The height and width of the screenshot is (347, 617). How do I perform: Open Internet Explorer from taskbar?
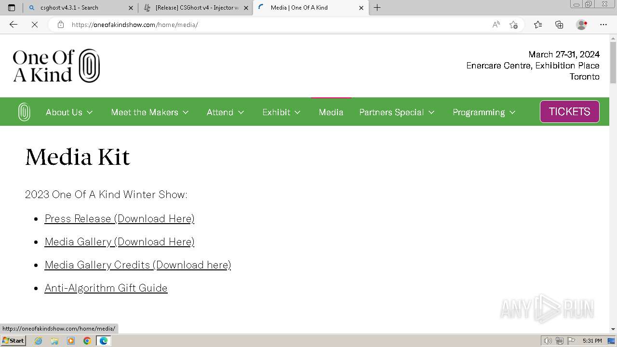point(39,341)
